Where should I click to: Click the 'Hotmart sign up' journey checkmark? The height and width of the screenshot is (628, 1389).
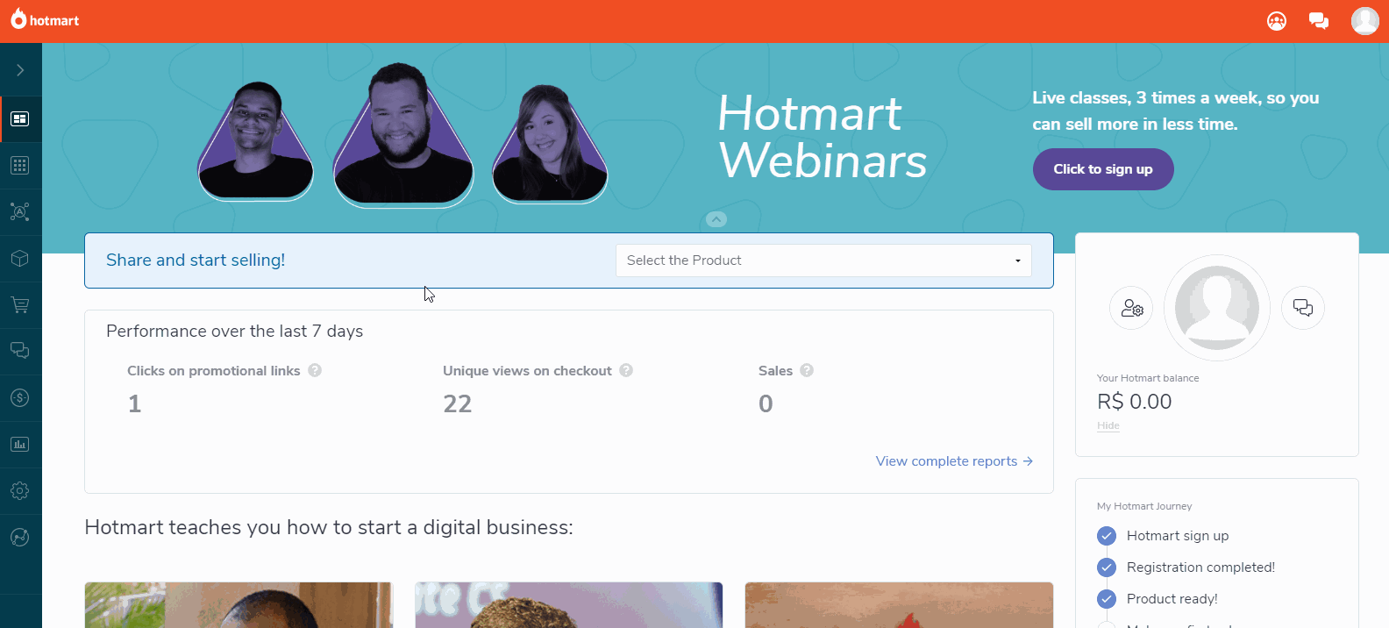pos(1107,536)
